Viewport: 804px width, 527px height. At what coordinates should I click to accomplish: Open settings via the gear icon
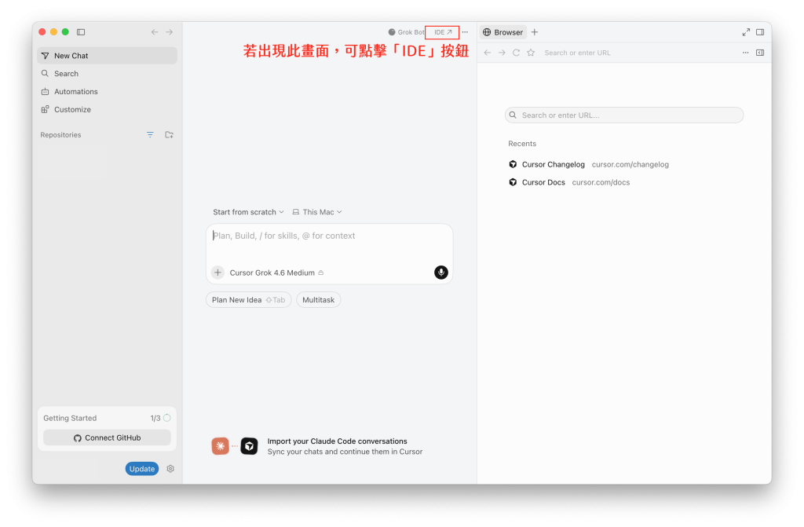(170, 469)
